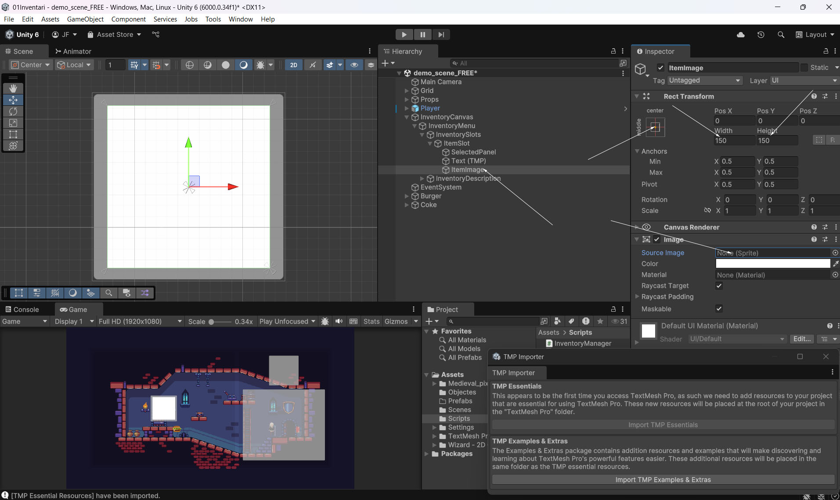The image size is (840, 500).
Task: Disable the Maskable checkbox
Action: pyautogui.click(x=719, y=309)
